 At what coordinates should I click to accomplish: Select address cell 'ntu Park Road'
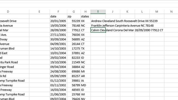14,62
